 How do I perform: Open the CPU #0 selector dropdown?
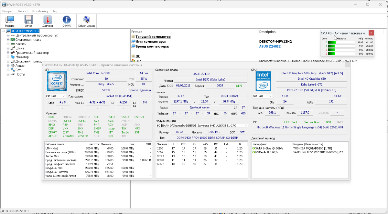pos(56,96)
